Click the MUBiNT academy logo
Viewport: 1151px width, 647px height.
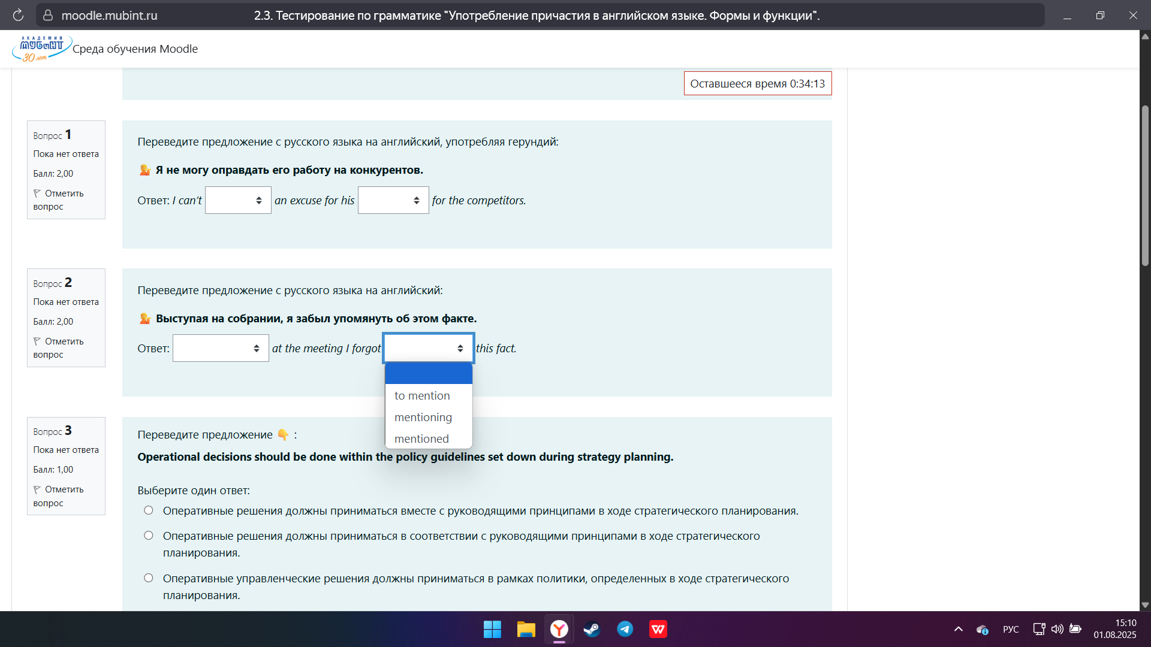41,49
